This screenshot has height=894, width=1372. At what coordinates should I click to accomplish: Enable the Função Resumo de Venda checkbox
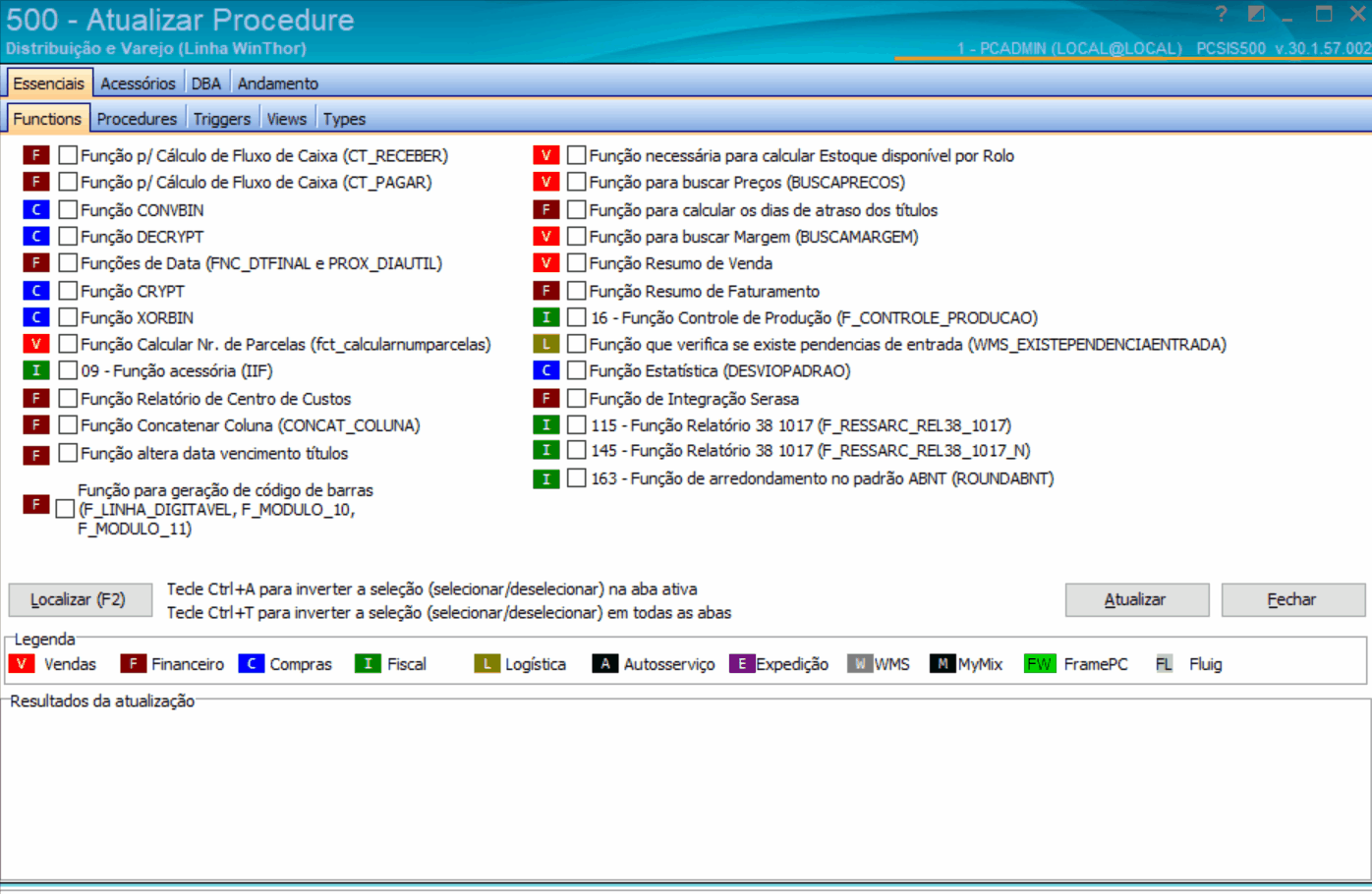pyautogui.click(x=577, y=262)
